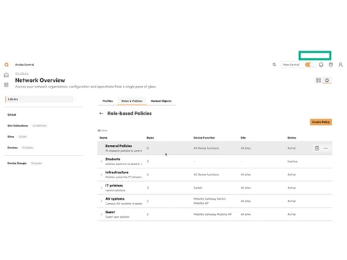The height and width of the screenshot is (260, 347).
Task: Toggle the New Central switch
Action: pyautogui.click(x=309, y=64)
